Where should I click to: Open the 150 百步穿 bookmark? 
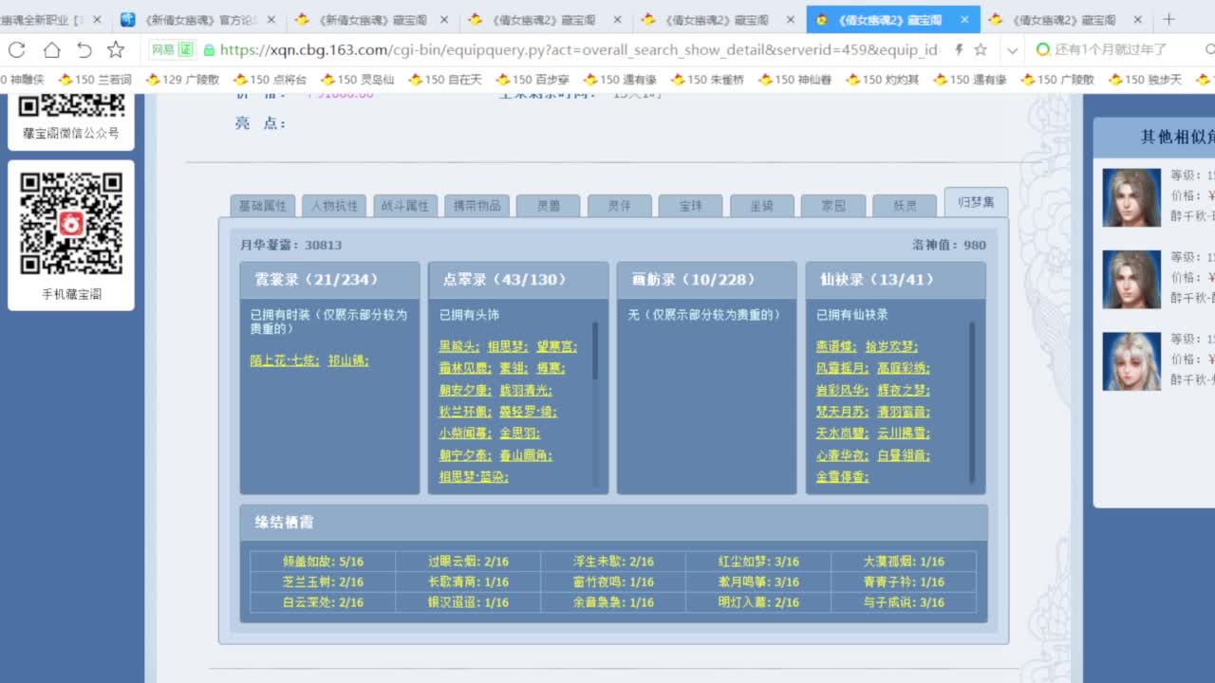click(x=533, y=80)
